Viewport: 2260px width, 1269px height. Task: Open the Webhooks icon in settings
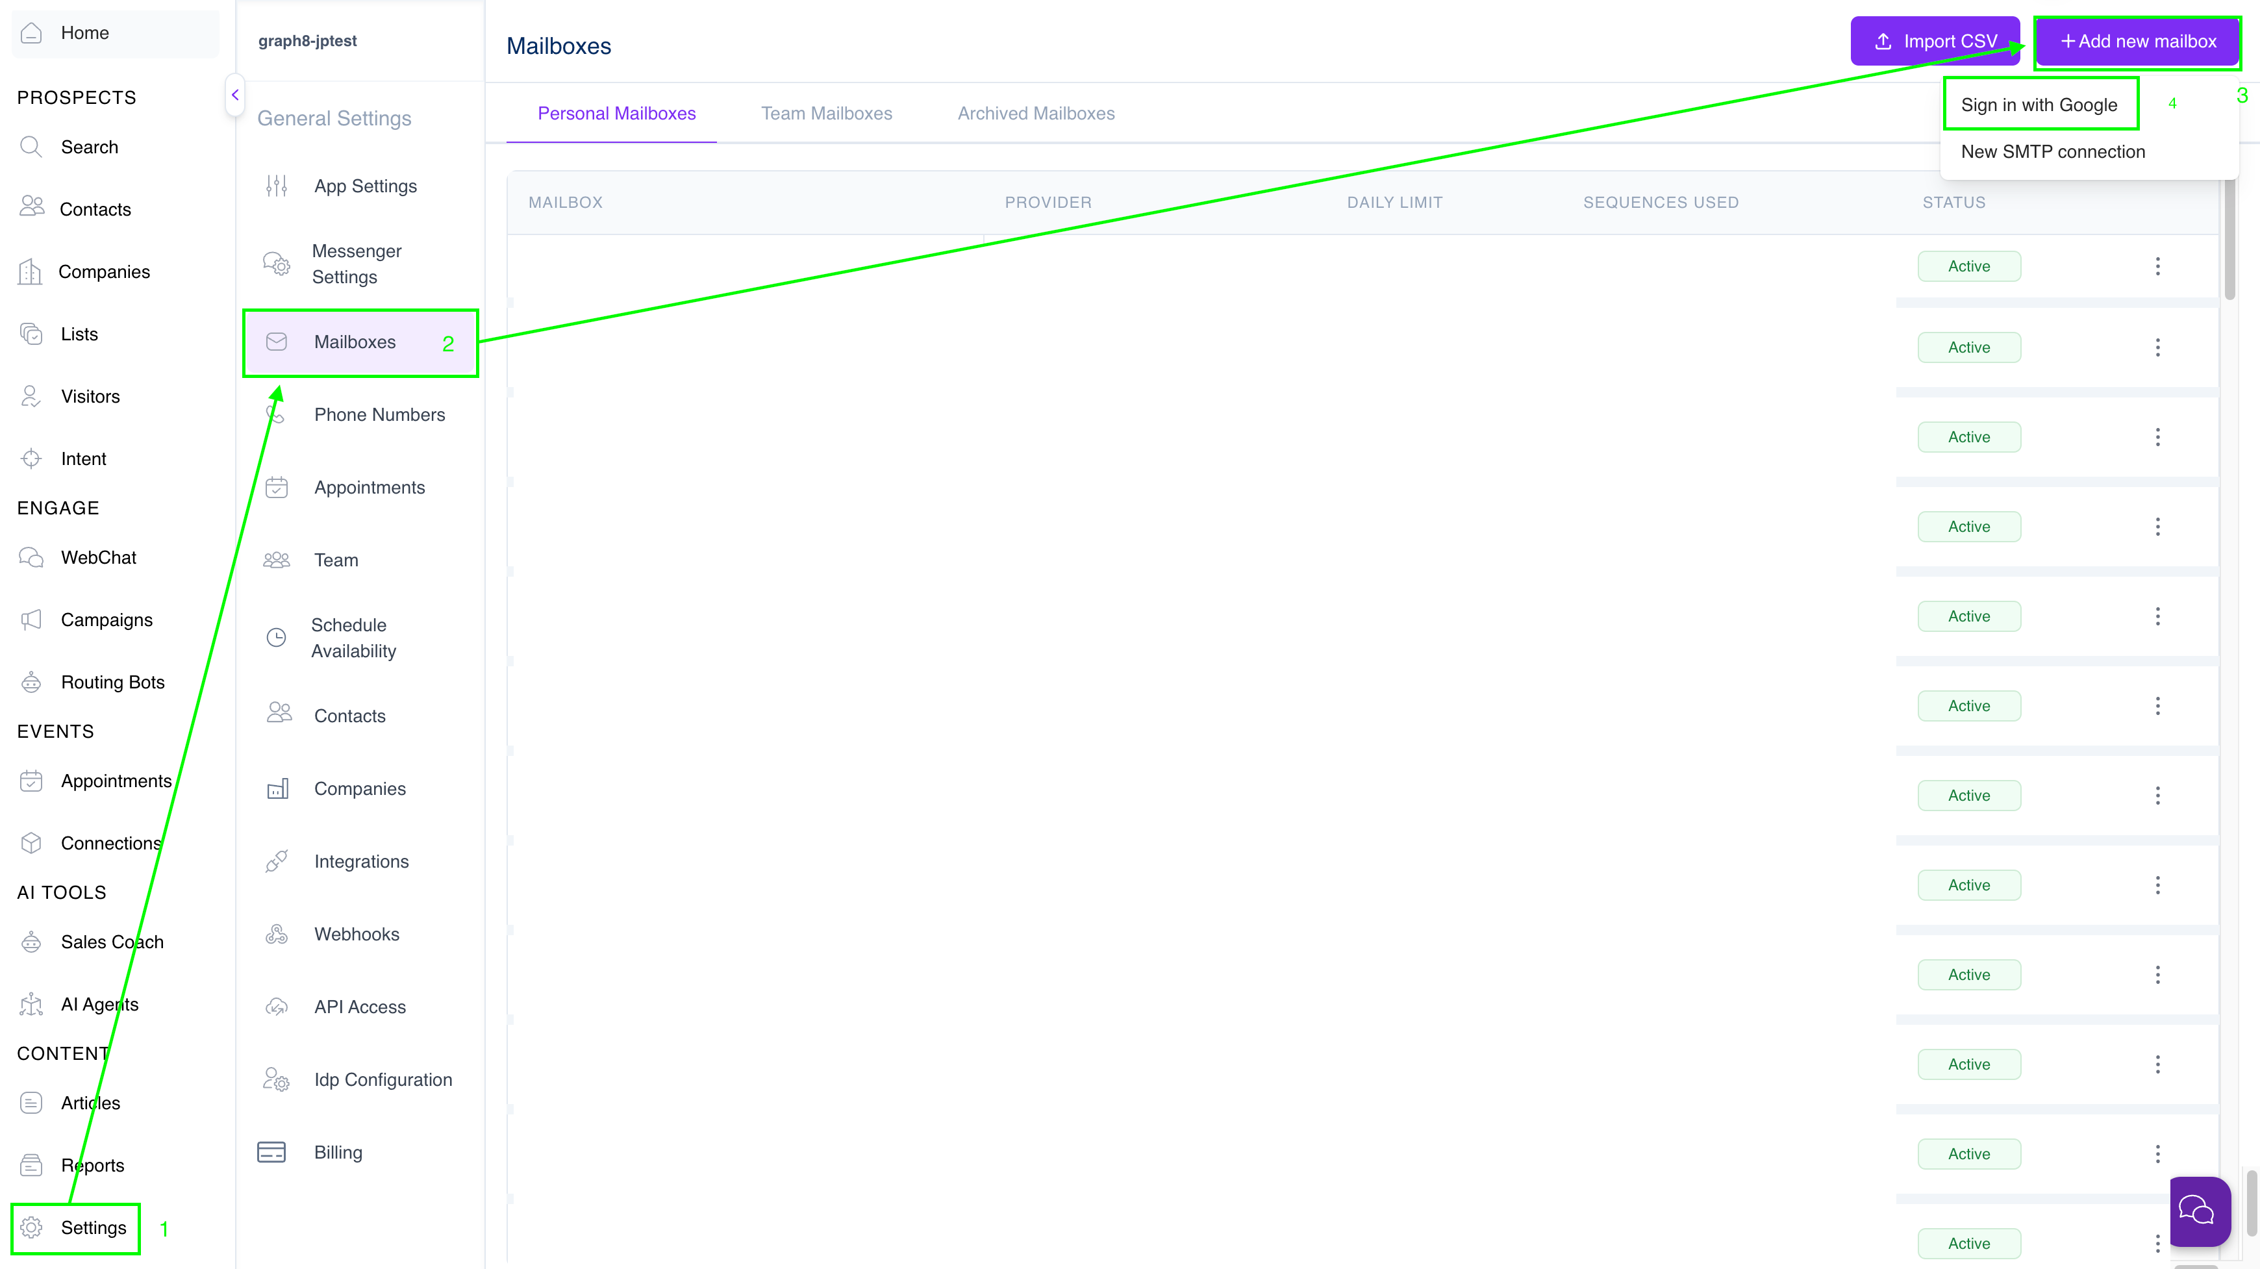pyautogui.click(x=277, y=934)
